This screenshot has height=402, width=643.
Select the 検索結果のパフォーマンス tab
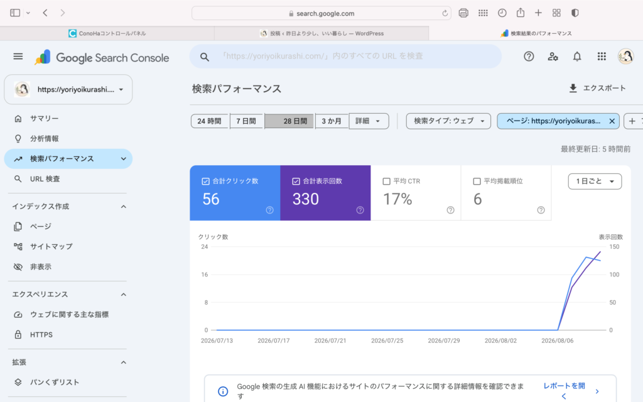[536, 34]
